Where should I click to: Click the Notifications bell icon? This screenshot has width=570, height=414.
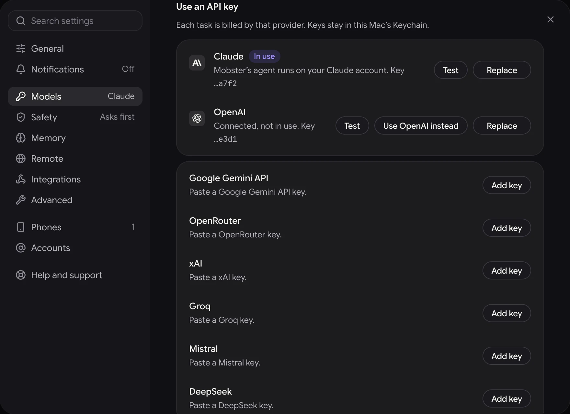pos(21,69)
